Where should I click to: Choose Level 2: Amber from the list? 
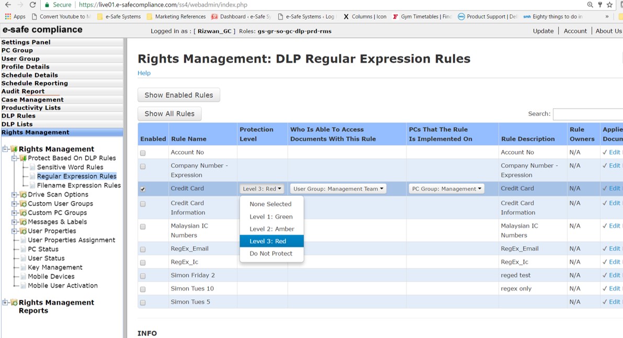click(271, 229)
